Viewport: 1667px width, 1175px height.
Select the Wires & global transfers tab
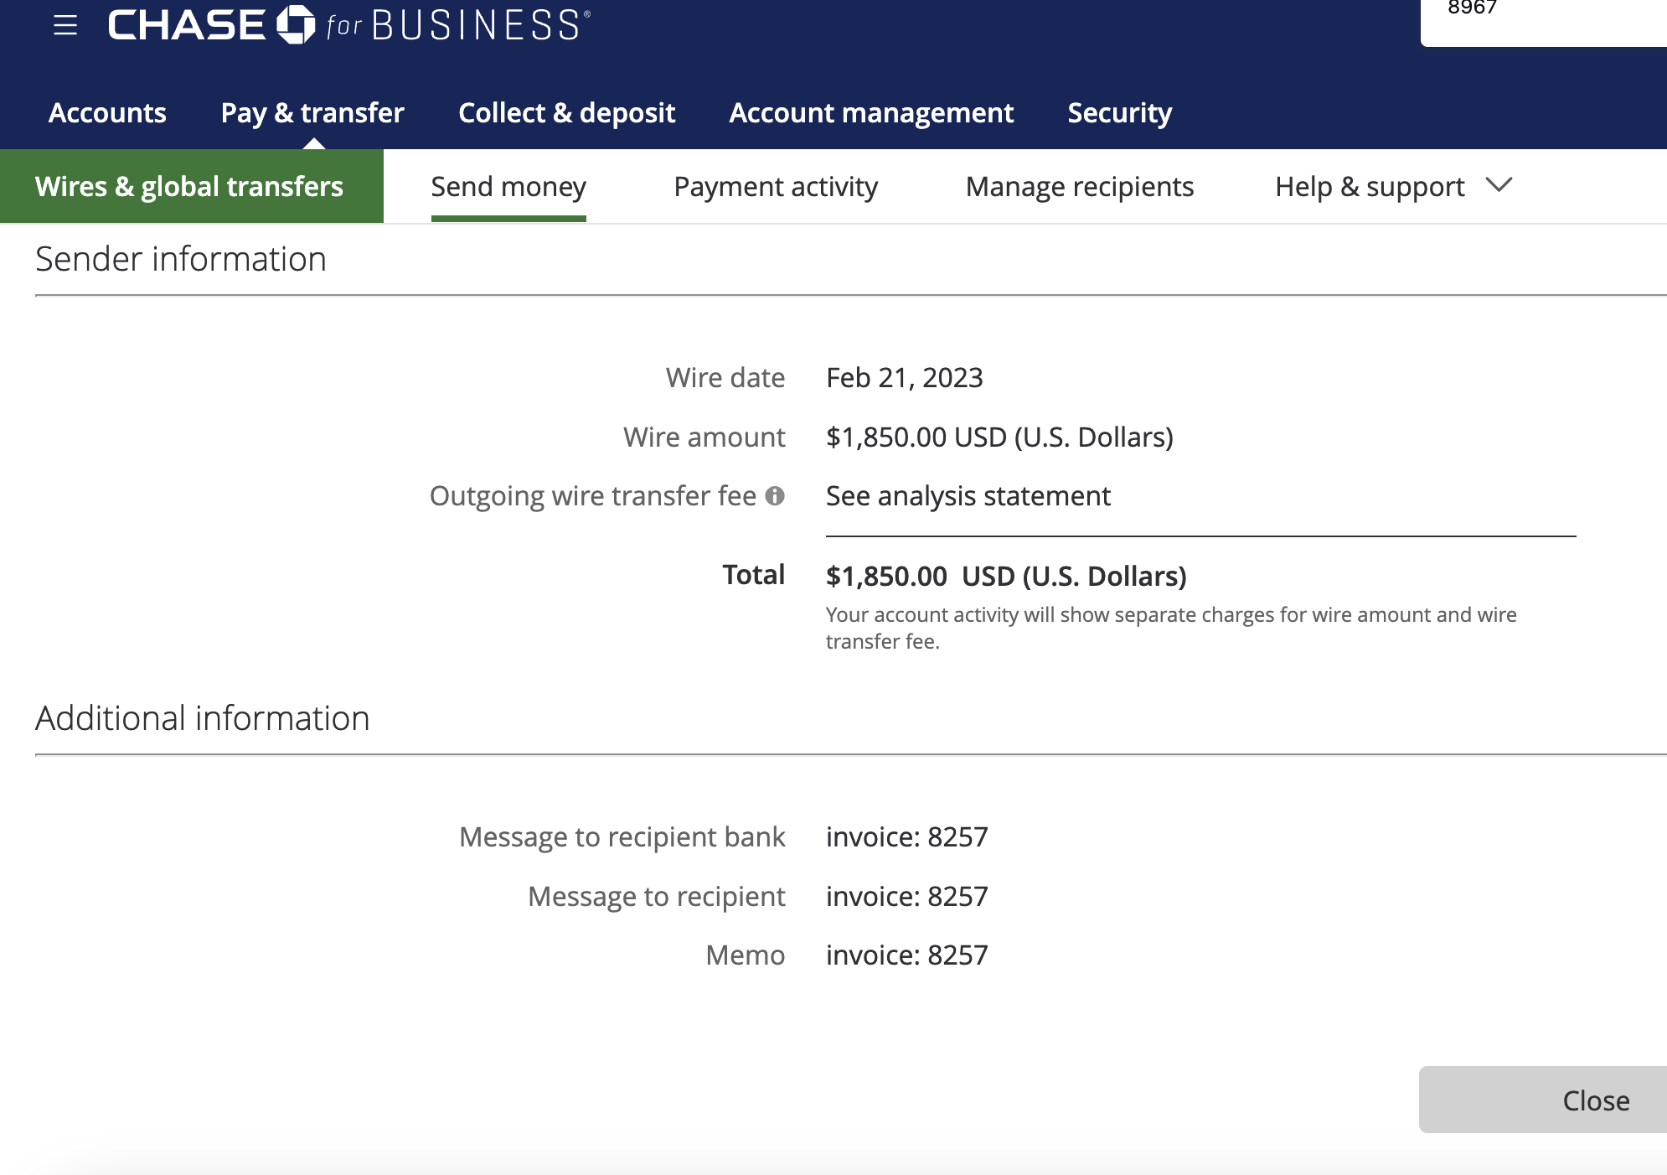tap(192, 186)
